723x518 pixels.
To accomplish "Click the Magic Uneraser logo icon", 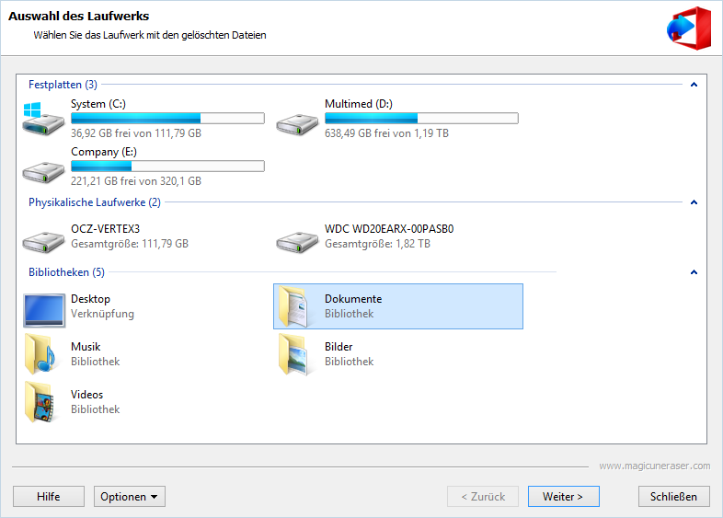I will 689,28.
